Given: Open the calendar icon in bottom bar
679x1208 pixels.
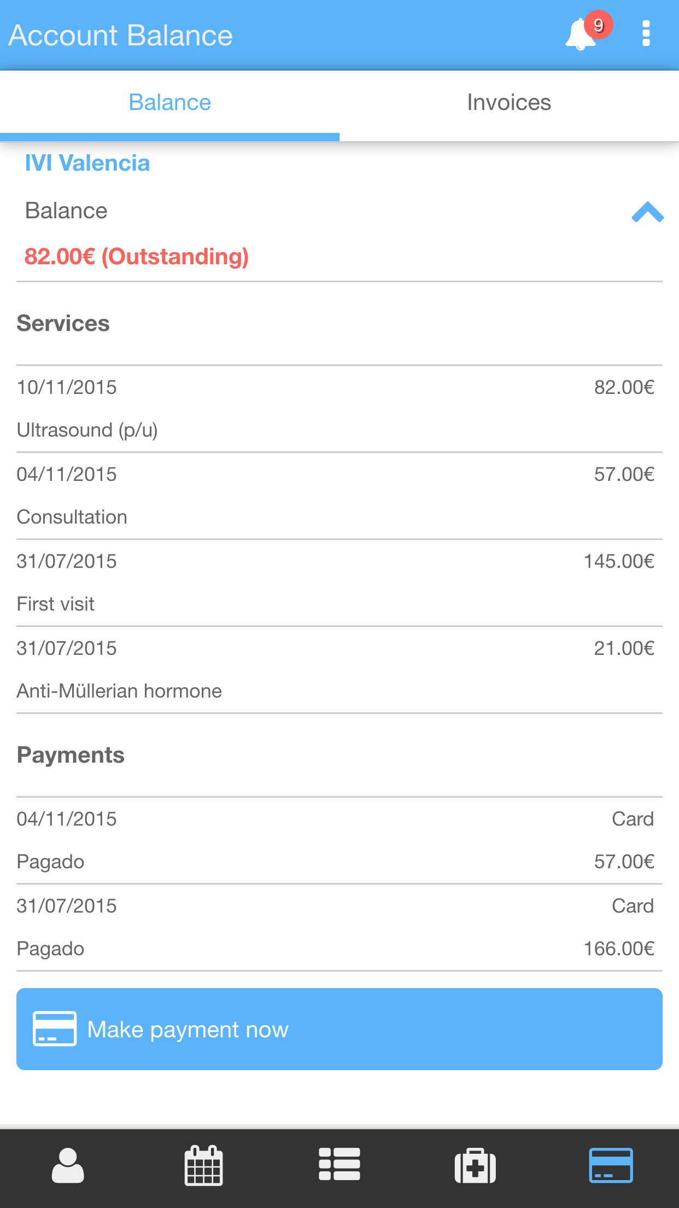Looking at the screenshot, I should [x=203, y=1166].
